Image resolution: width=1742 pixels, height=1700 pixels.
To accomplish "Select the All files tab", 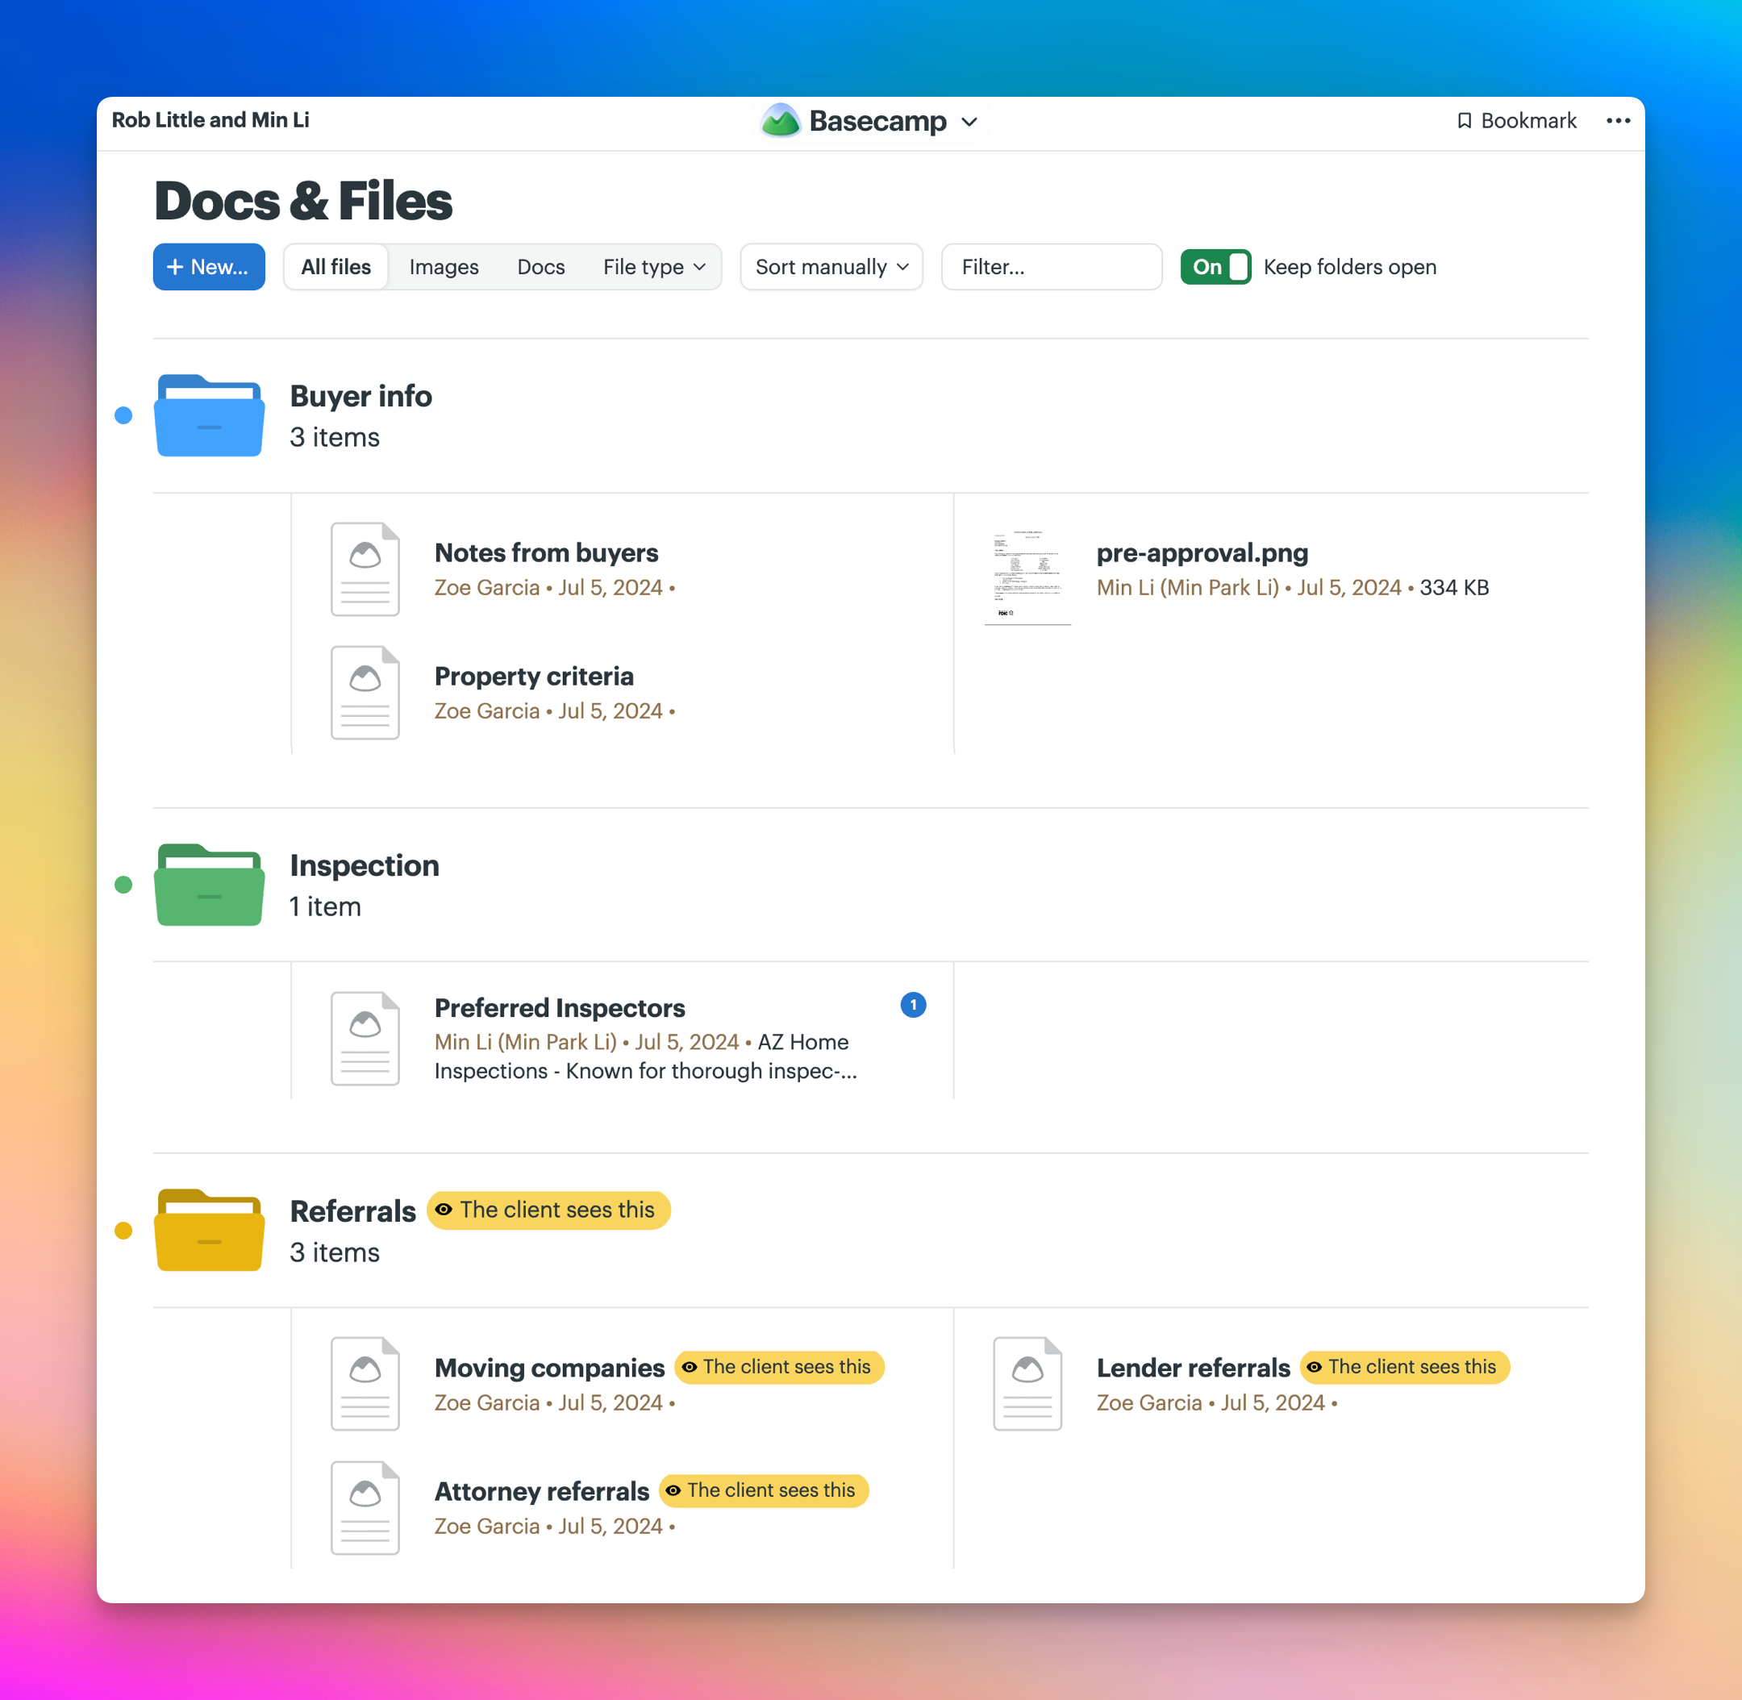I will 335,266.
